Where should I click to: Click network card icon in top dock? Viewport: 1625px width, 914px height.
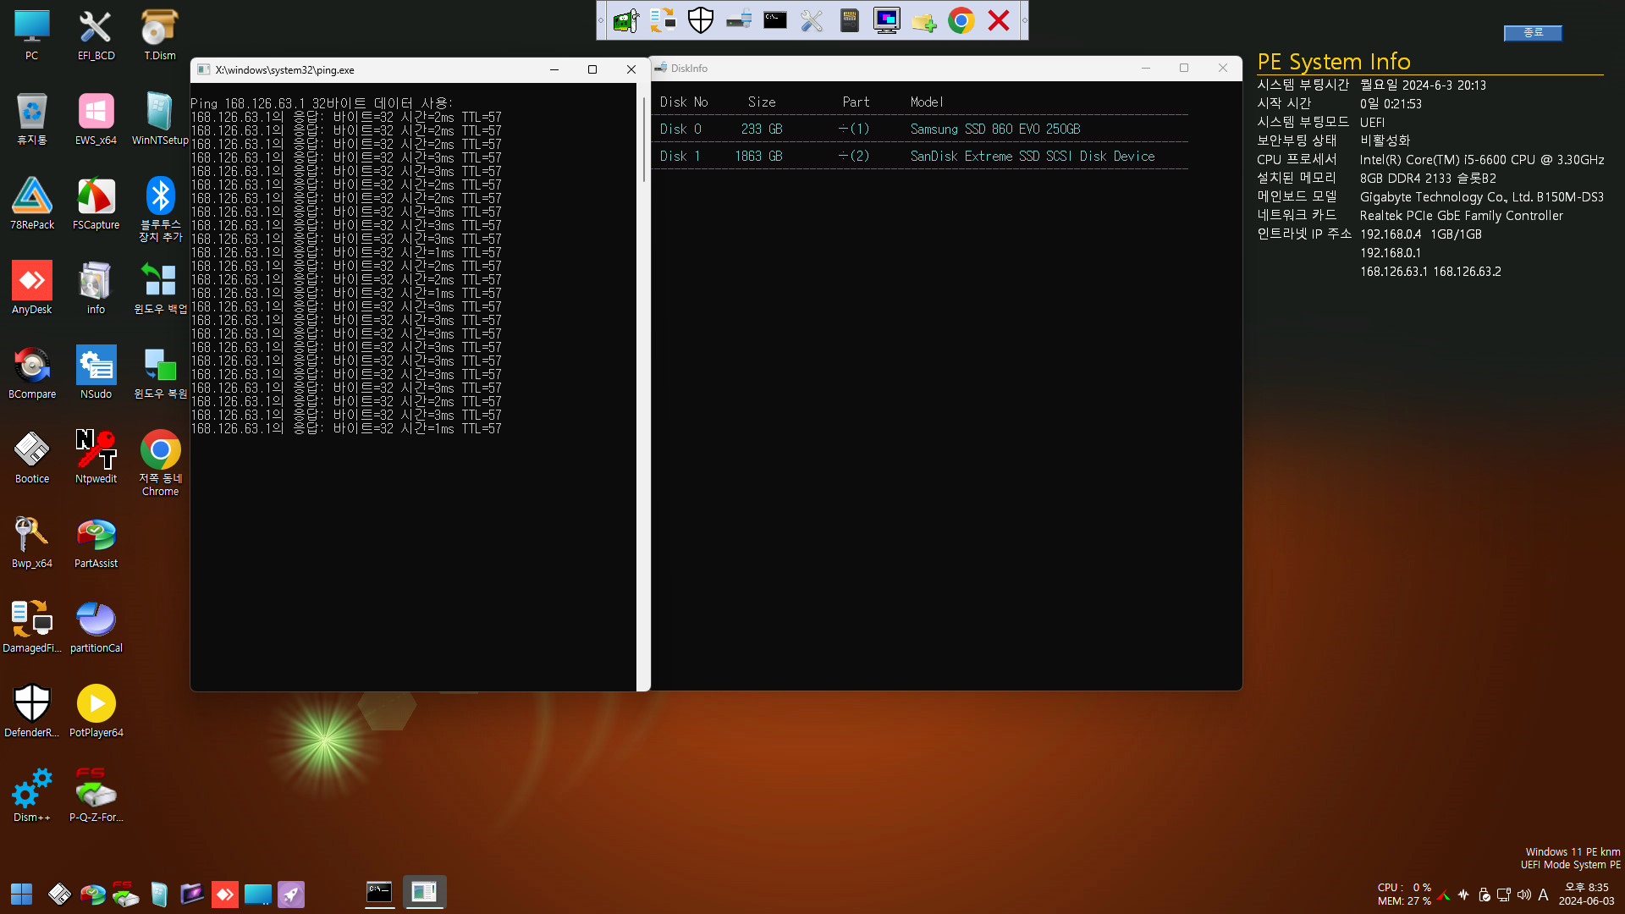pyautogui.click(x=626, y=20)
